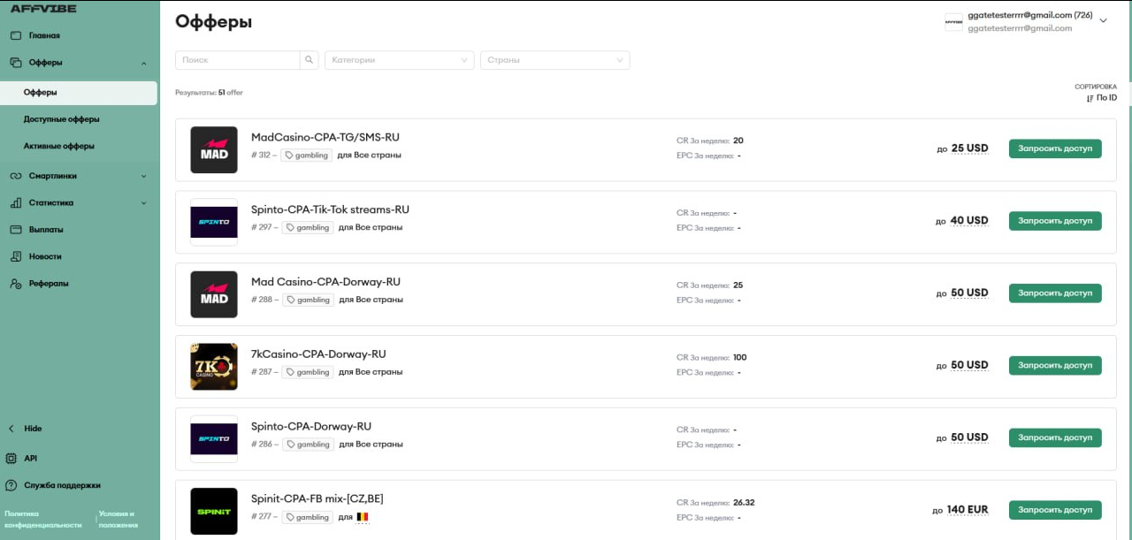The image size is (1132, 540).
Task: Click the Служба поддержки question icon
Action: [11, 485]
